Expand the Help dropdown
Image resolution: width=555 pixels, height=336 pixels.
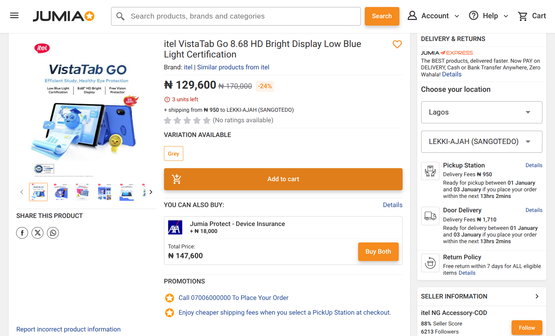[x=488, y=16]
